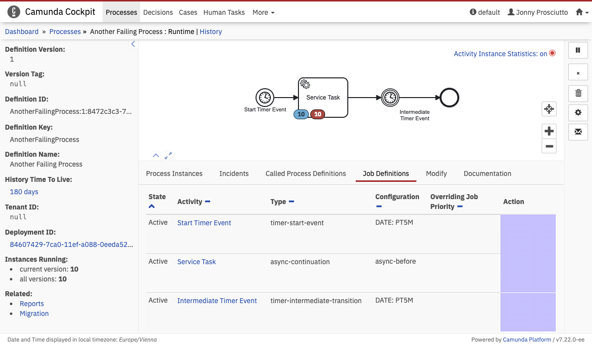
Task: Zoom out the diagram with minus button
Action: [x=549, y=146]
